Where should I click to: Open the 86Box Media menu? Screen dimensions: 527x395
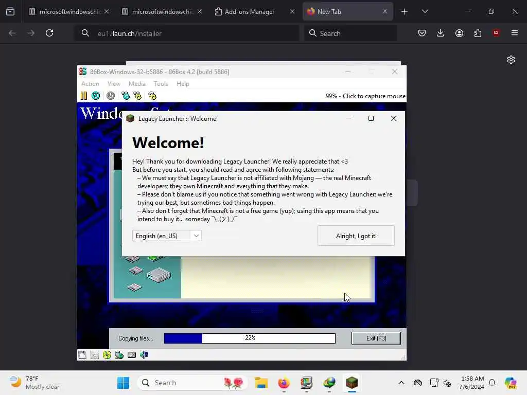click(x=137, y=84)
